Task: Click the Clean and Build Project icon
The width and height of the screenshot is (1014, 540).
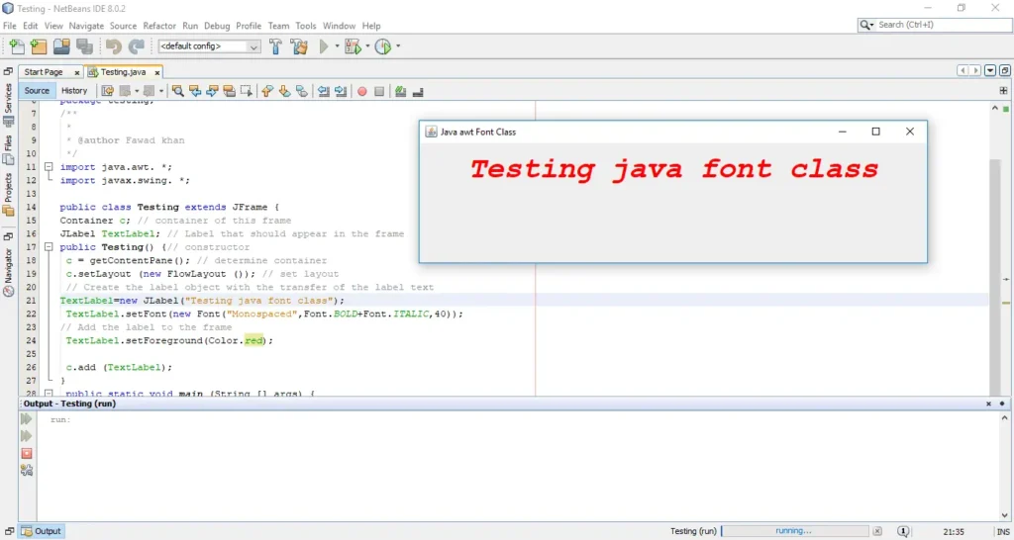Action: click(298, 46)
